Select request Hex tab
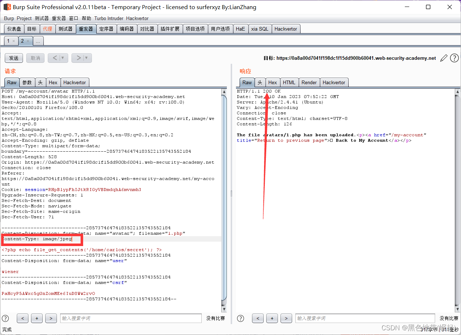The width and height of the screenshot is (461, 335). [53, 82]
